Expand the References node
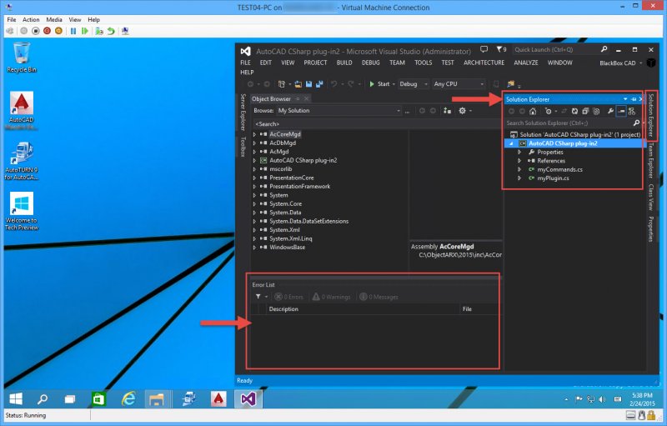Screen dimensions: 667x426 tap(519, 161)
